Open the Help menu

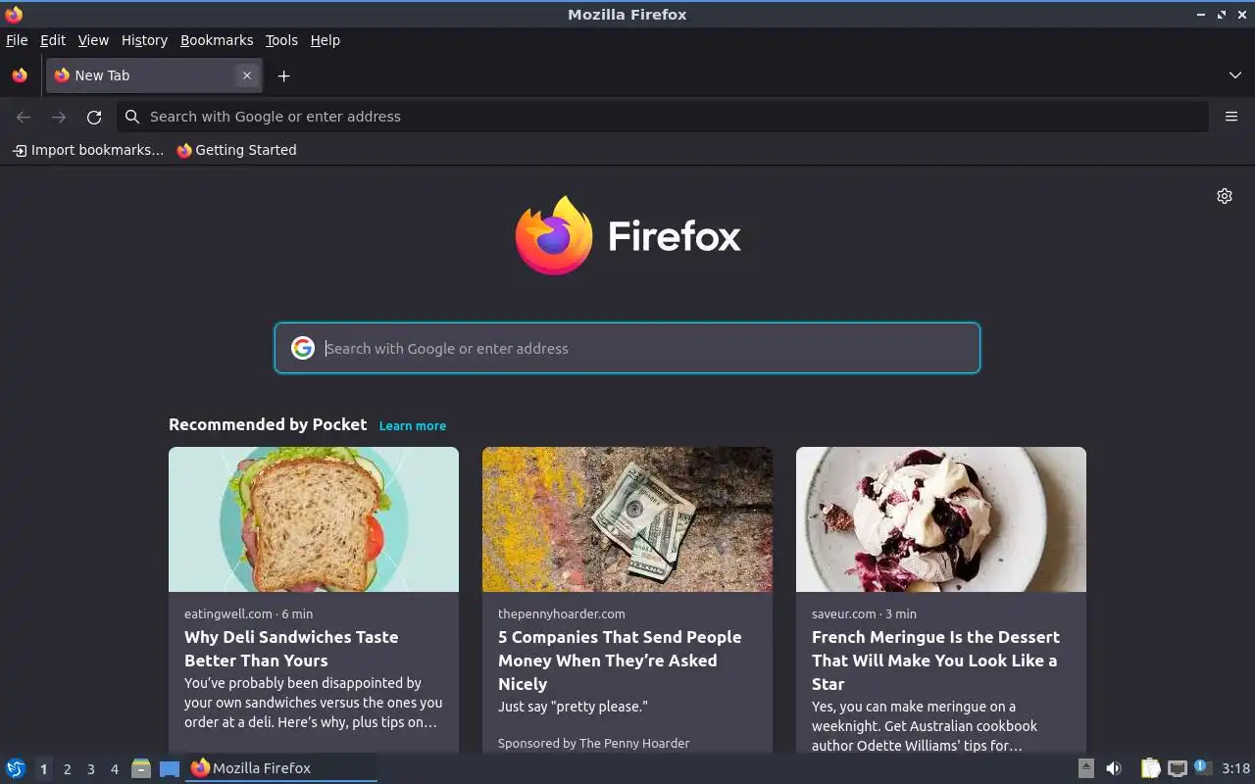point(325,40)
